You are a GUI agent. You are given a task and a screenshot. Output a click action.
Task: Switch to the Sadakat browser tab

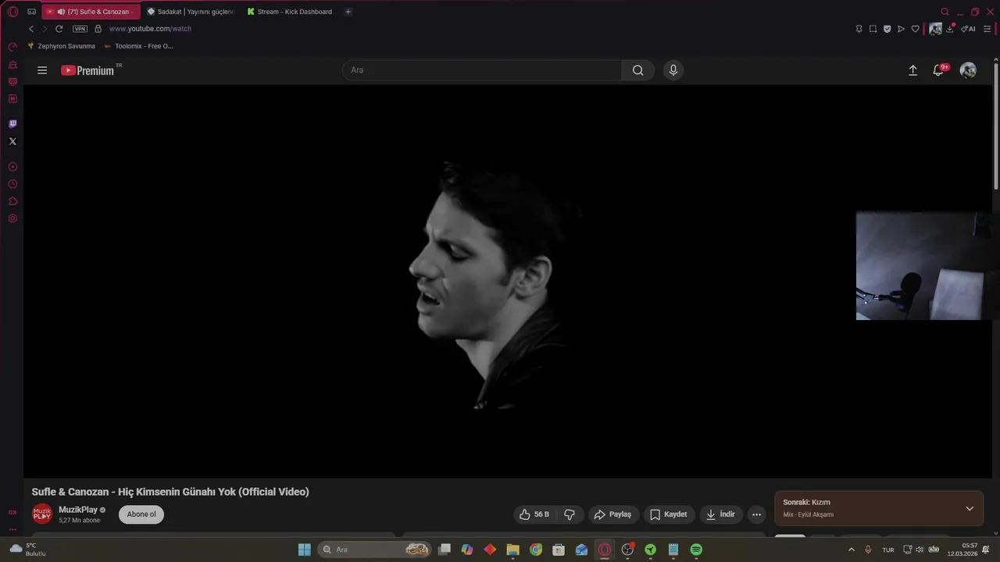(x=191, y=12)
